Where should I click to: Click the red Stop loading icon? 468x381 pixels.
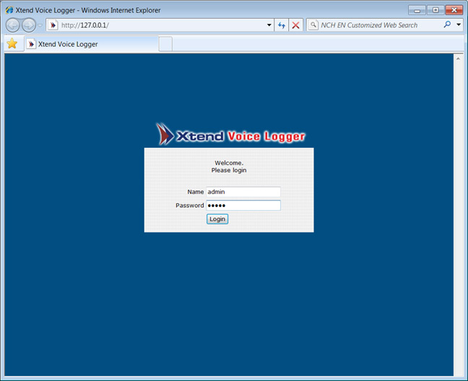296,25
